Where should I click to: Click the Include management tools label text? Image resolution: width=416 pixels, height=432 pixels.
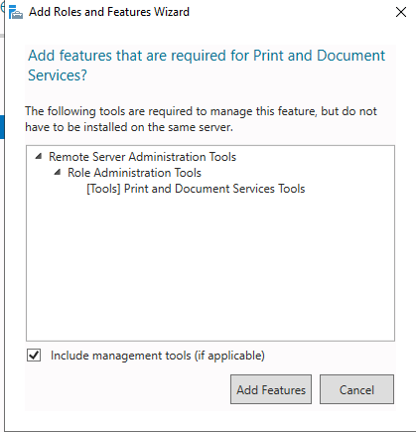tap(158, 356)
